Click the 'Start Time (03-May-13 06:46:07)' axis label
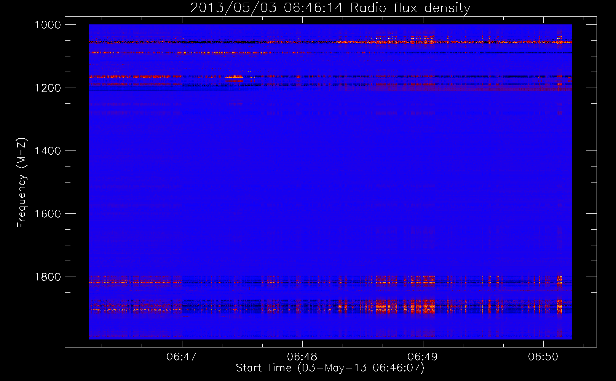The height and width of the screenshot is (381, 616). pyautogui.click(x=330, y=368)
